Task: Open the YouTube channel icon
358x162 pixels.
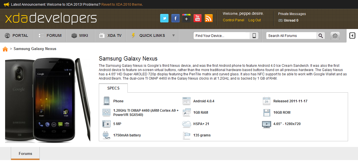Action: tap(198, 18)
